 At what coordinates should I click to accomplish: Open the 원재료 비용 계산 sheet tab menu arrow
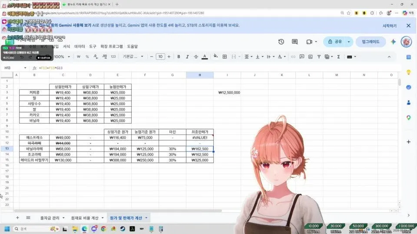(x=103, y=218)
